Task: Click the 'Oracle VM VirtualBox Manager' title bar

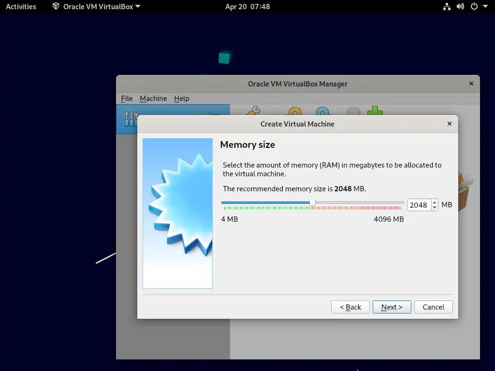Action: (x=297, y=84)
